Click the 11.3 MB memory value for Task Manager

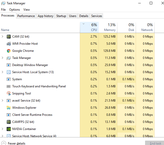[x=110, y=58]
